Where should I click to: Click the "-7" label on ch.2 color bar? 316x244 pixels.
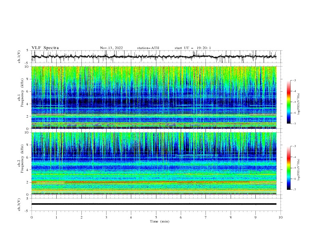294,190
